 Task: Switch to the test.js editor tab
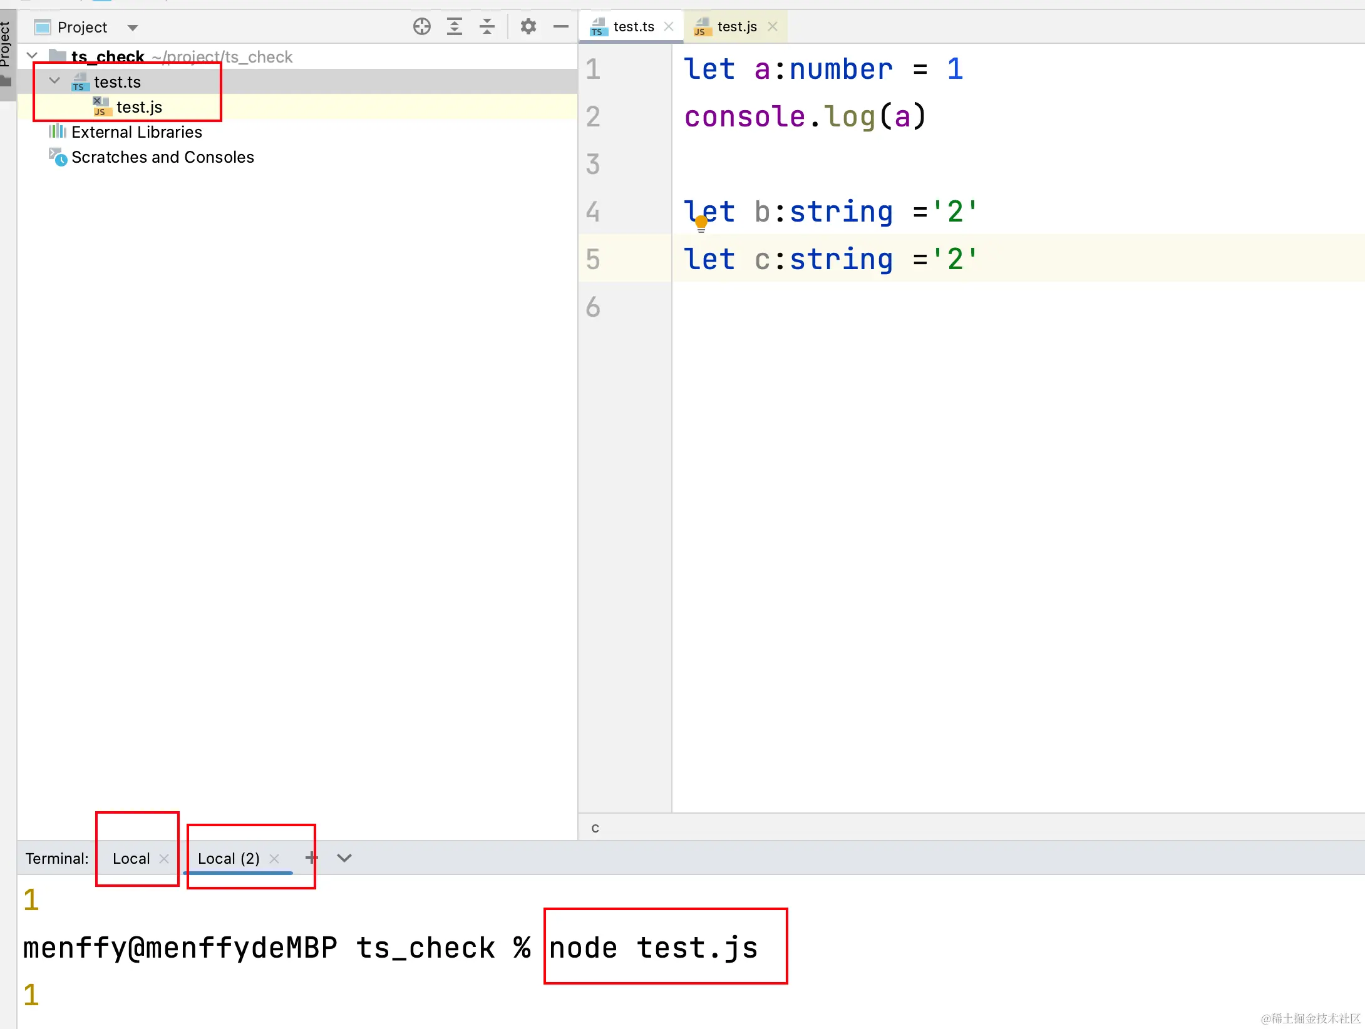click(736, 26)
